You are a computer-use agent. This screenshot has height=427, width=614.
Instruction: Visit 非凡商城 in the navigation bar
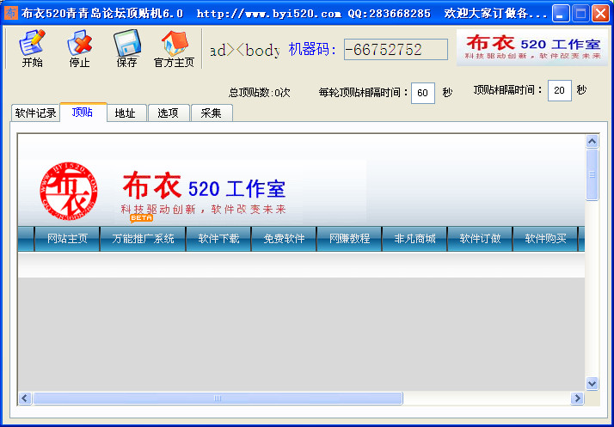tap(414, 239)
